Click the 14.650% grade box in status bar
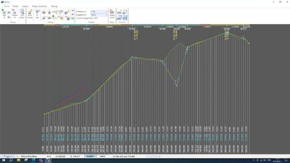The image size is (290, 163). coord(90,156)
